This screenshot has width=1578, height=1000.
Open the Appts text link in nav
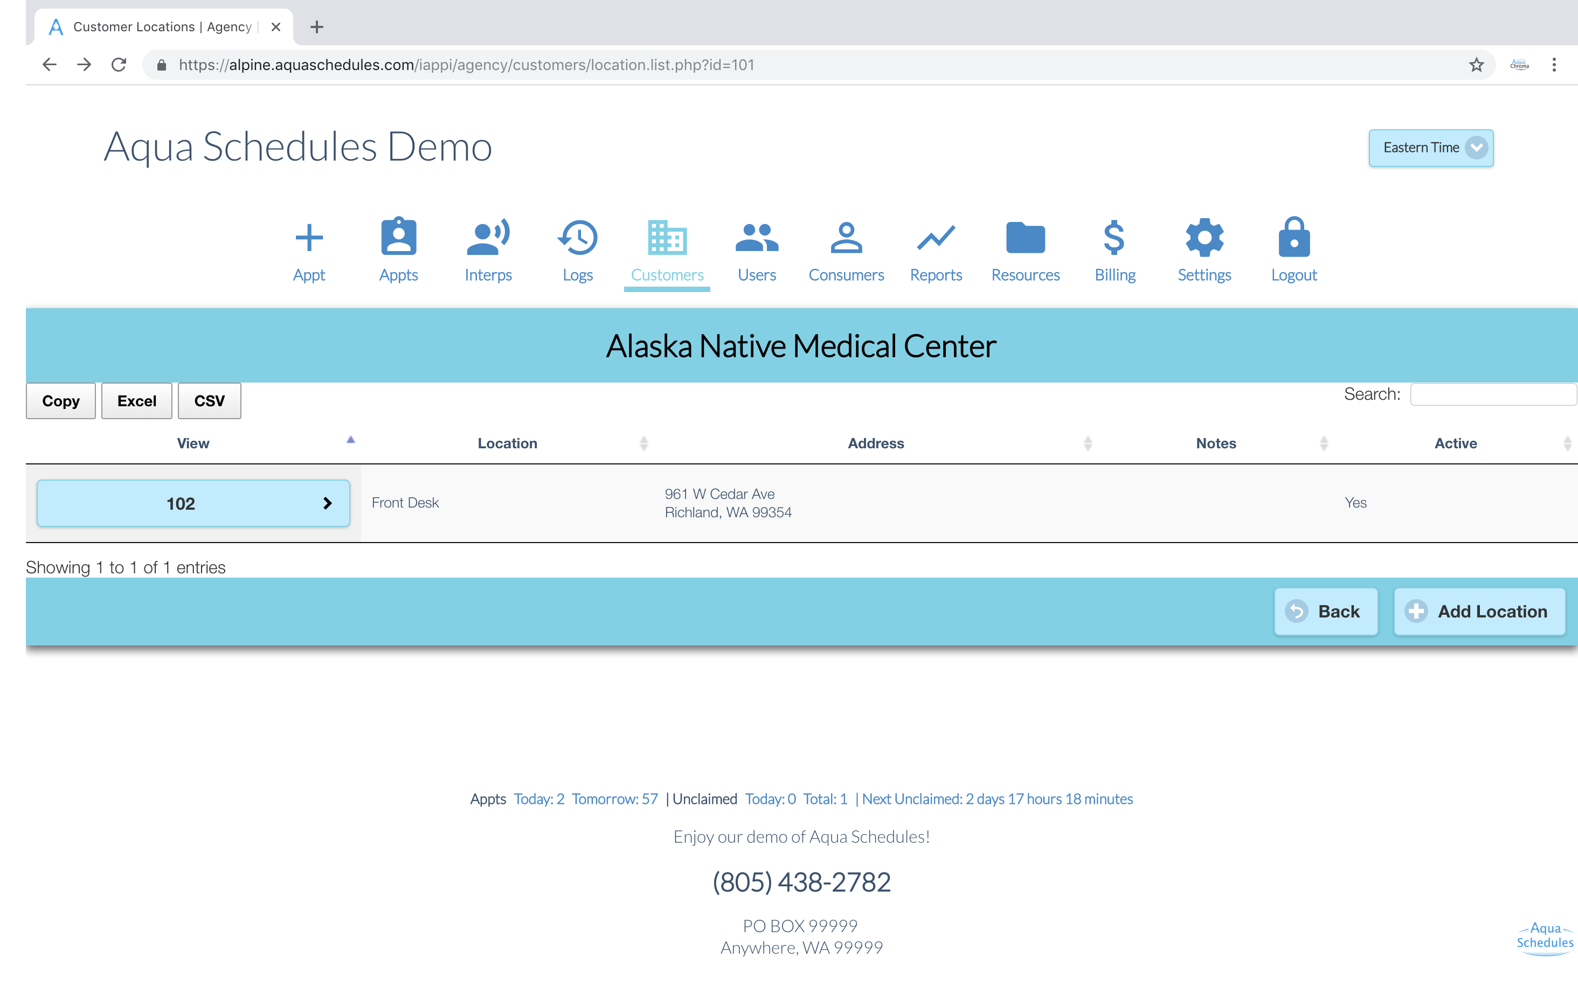coord(398,275)
